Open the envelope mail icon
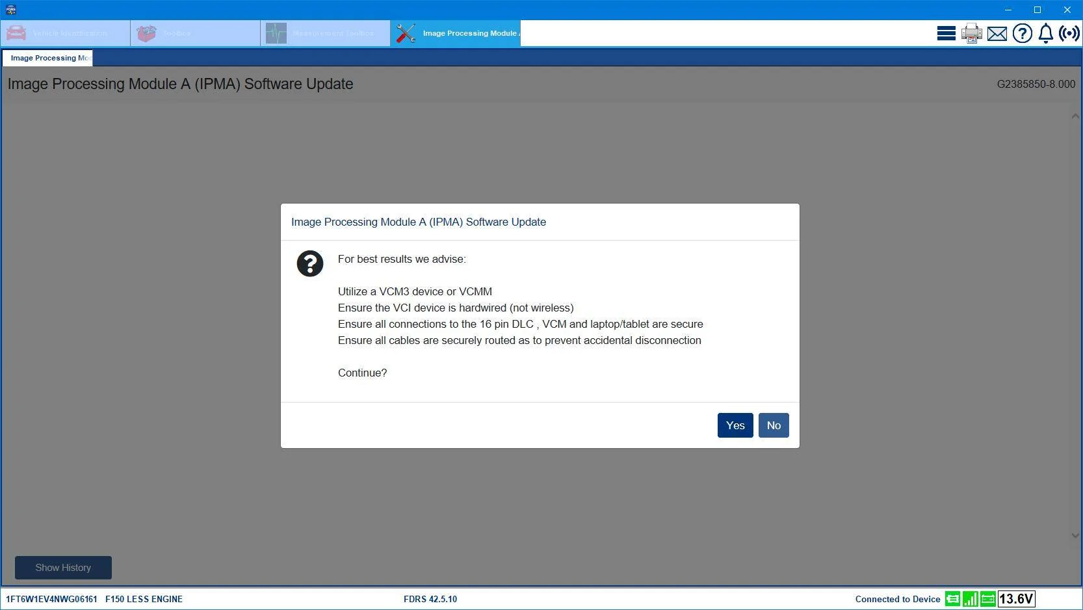This screenshot has height=610, width=1083. click(x=997, y=33)
